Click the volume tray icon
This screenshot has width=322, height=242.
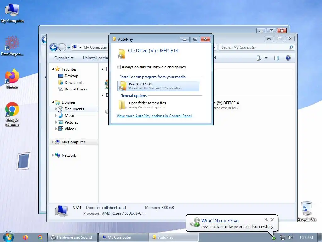290,238
